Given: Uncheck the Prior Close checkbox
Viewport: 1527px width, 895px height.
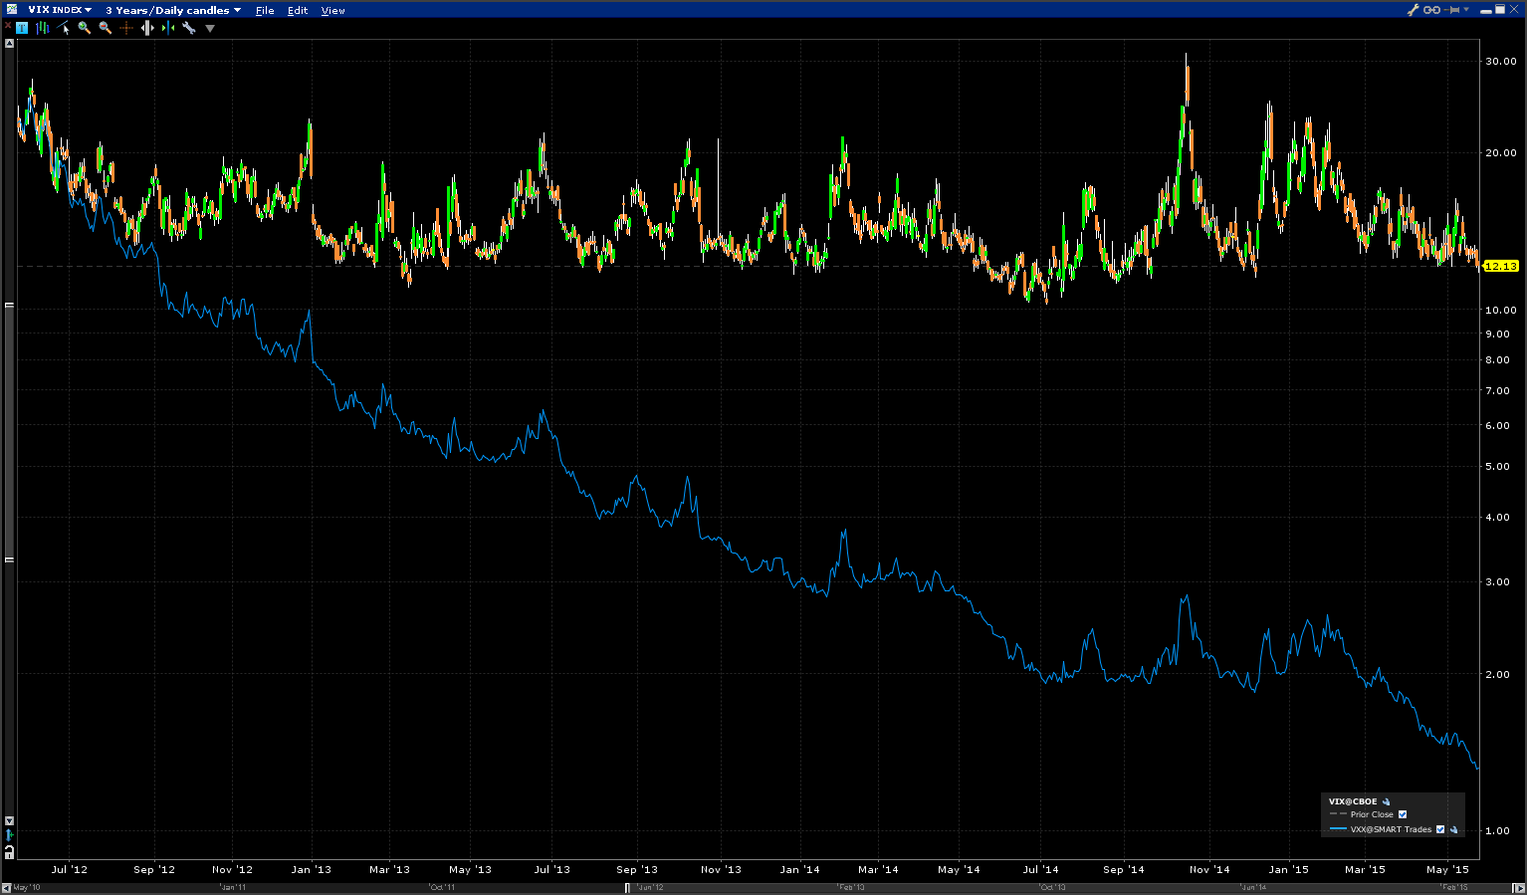Looking at the screenshot, I should [x=1403, y=814].
